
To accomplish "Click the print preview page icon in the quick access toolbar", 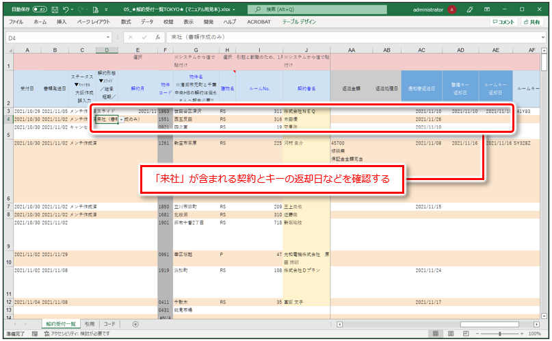I will tap(95, 10).
